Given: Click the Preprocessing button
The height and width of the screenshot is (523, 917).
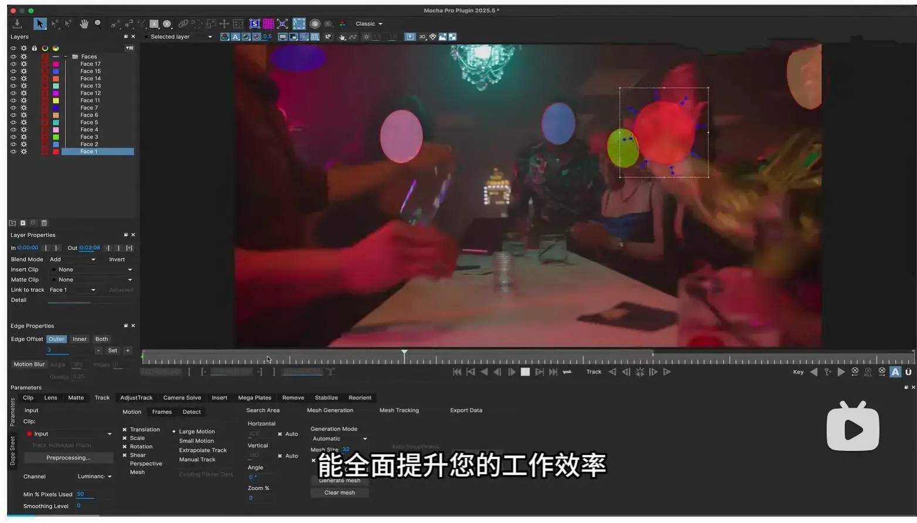Looking at the screenshot, I should tap(68, 457).
